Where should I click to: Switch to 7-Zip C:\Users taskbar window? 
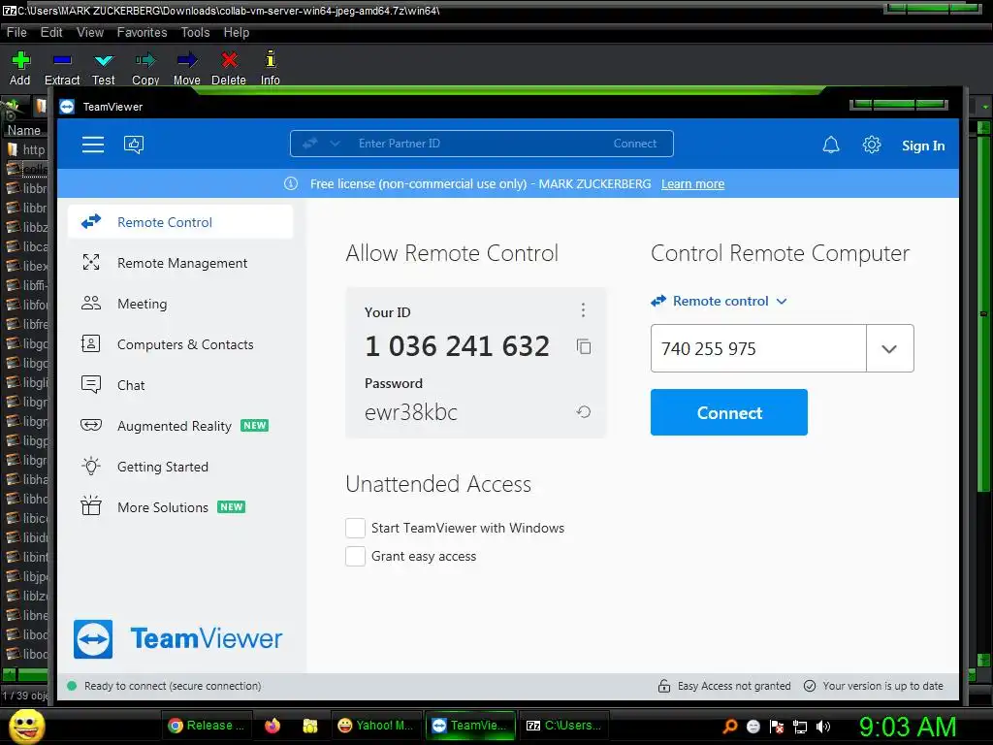pyautogui.click(x=565, y=726)
